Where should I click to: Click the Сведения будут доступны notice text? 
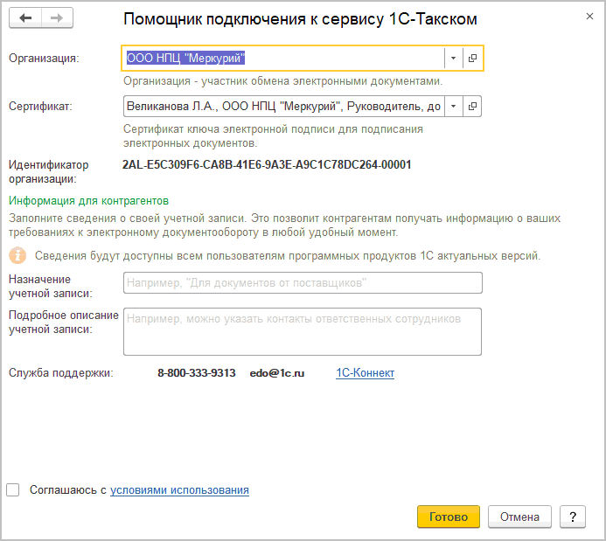click(288, 256)
